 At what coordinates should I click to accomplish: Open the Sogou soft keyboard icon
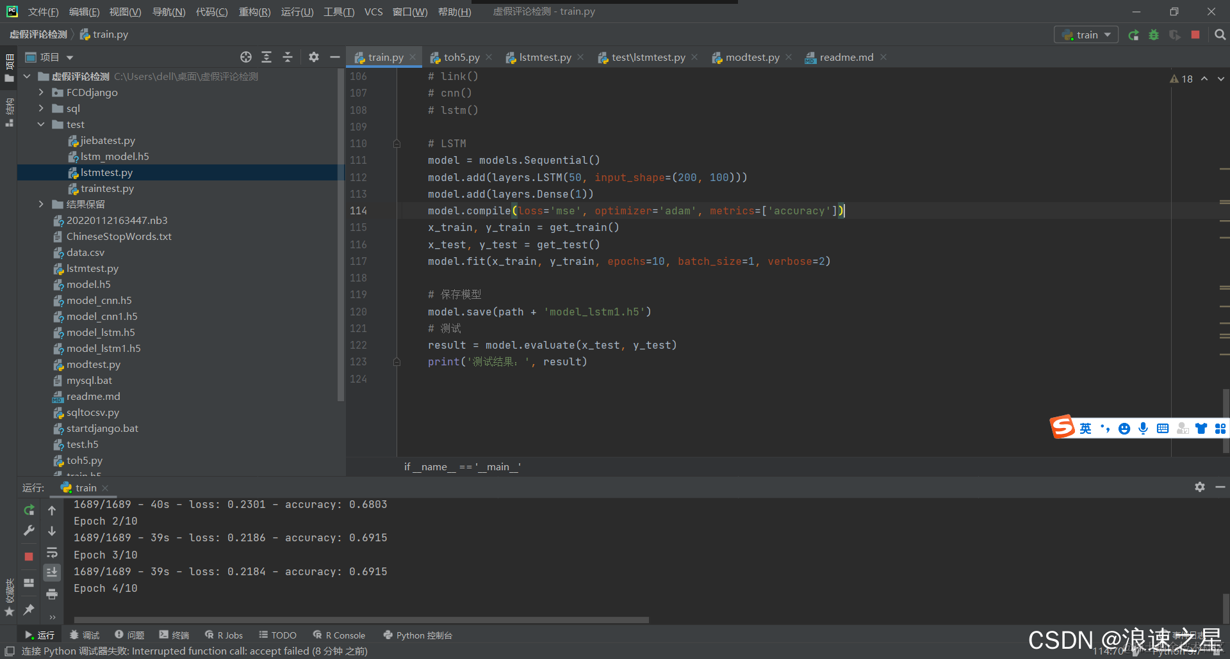pos(1163,428)
